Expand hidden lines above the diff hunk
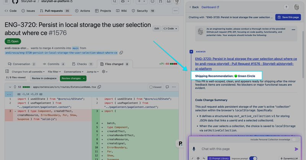The width and height of the screenshot is (306, 160). pos(9,94)
